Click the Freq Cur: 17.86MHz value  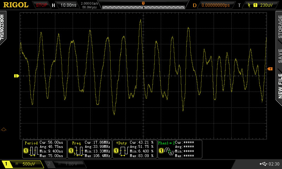click(x=97, y=143)
